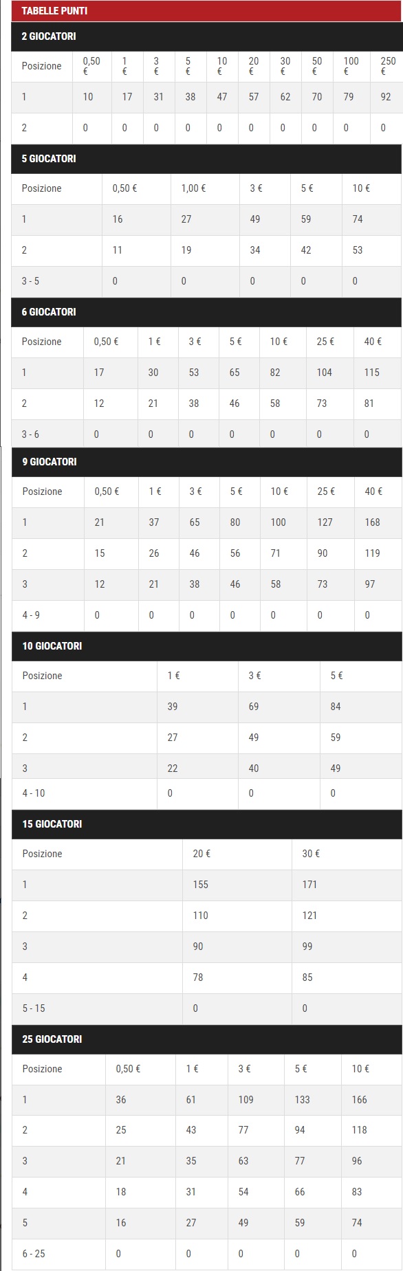403x1271 pixels.
Task: Click the 9 GIOCATORI section header
Action: (206, 461)
